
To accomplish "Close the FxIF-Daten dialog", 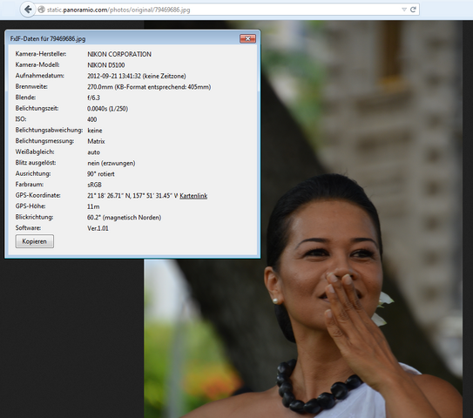I will (x=247, y=38).
